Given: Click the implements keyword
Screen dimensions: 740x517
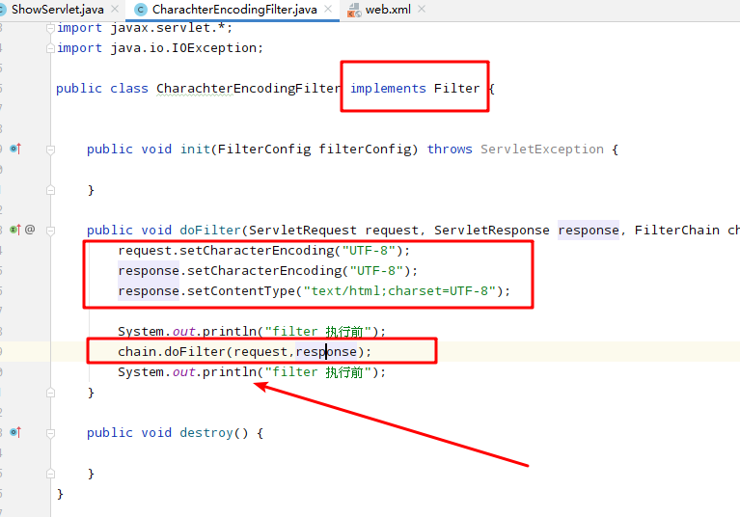Looking at the screenshot, I should [x=388, y=89].
